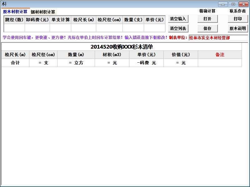Switch to the 锯材材积计算 tab
This screenshot has width=250, height=187.
[43, 12]
